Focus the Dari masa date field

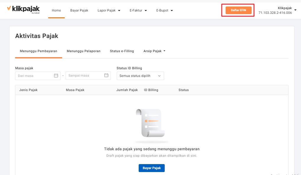38,76
